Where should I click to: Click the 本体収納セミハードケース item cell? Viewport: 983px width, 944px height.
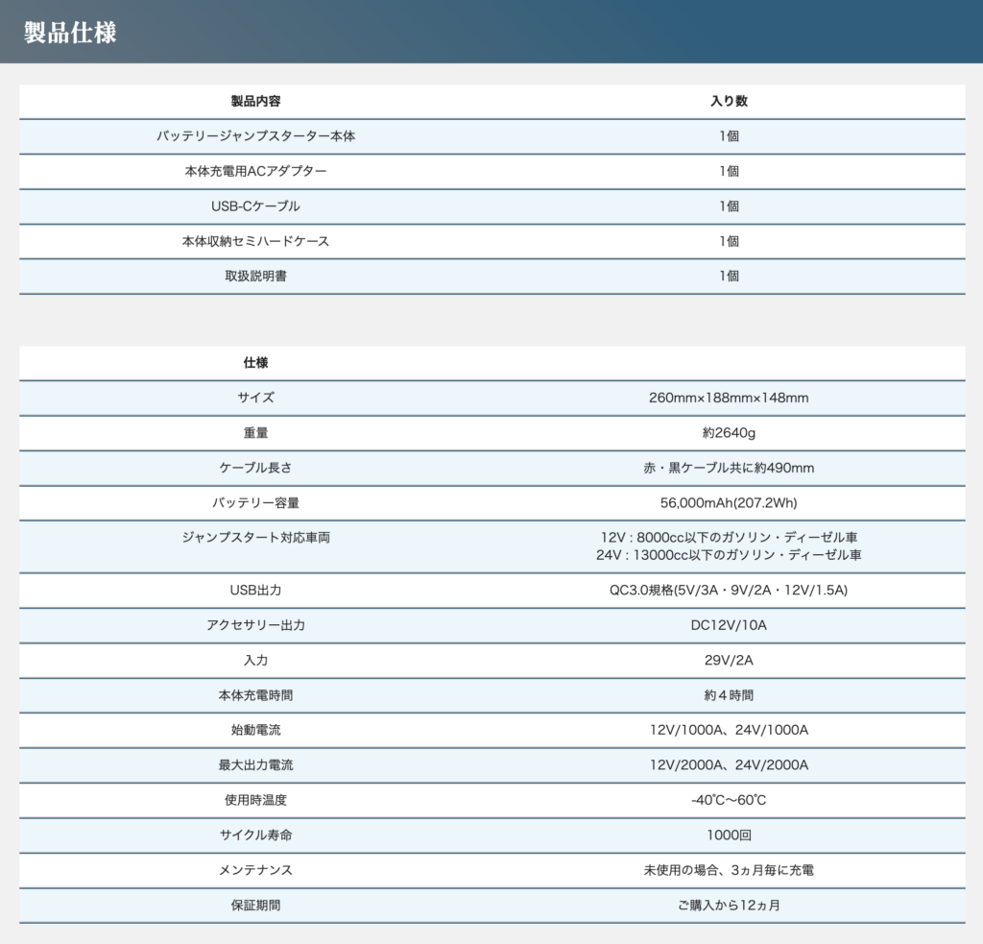coord(255,241)
